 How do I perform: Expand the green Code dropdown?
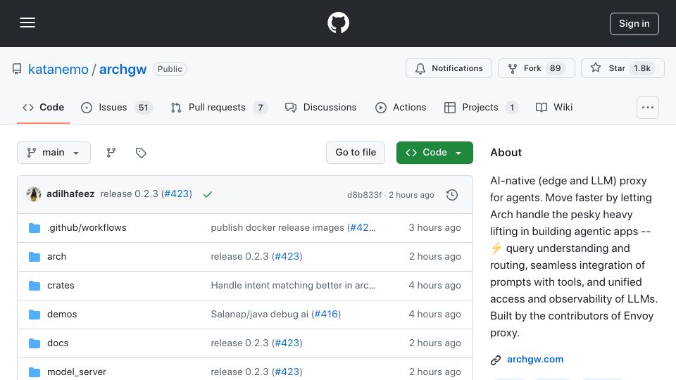tap(434, 153)
